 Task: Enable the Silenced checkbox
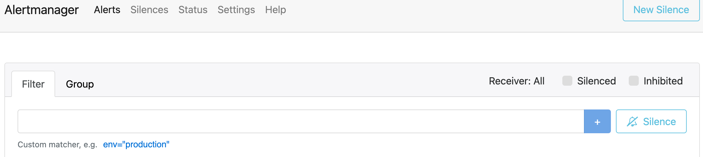[567, 81]
